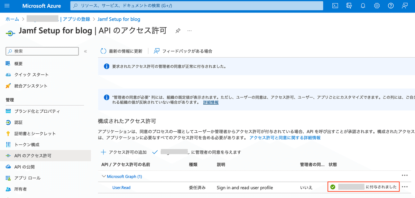Click the top bar feedback person icon
415x198 pixels.
(x=405, y=6)
